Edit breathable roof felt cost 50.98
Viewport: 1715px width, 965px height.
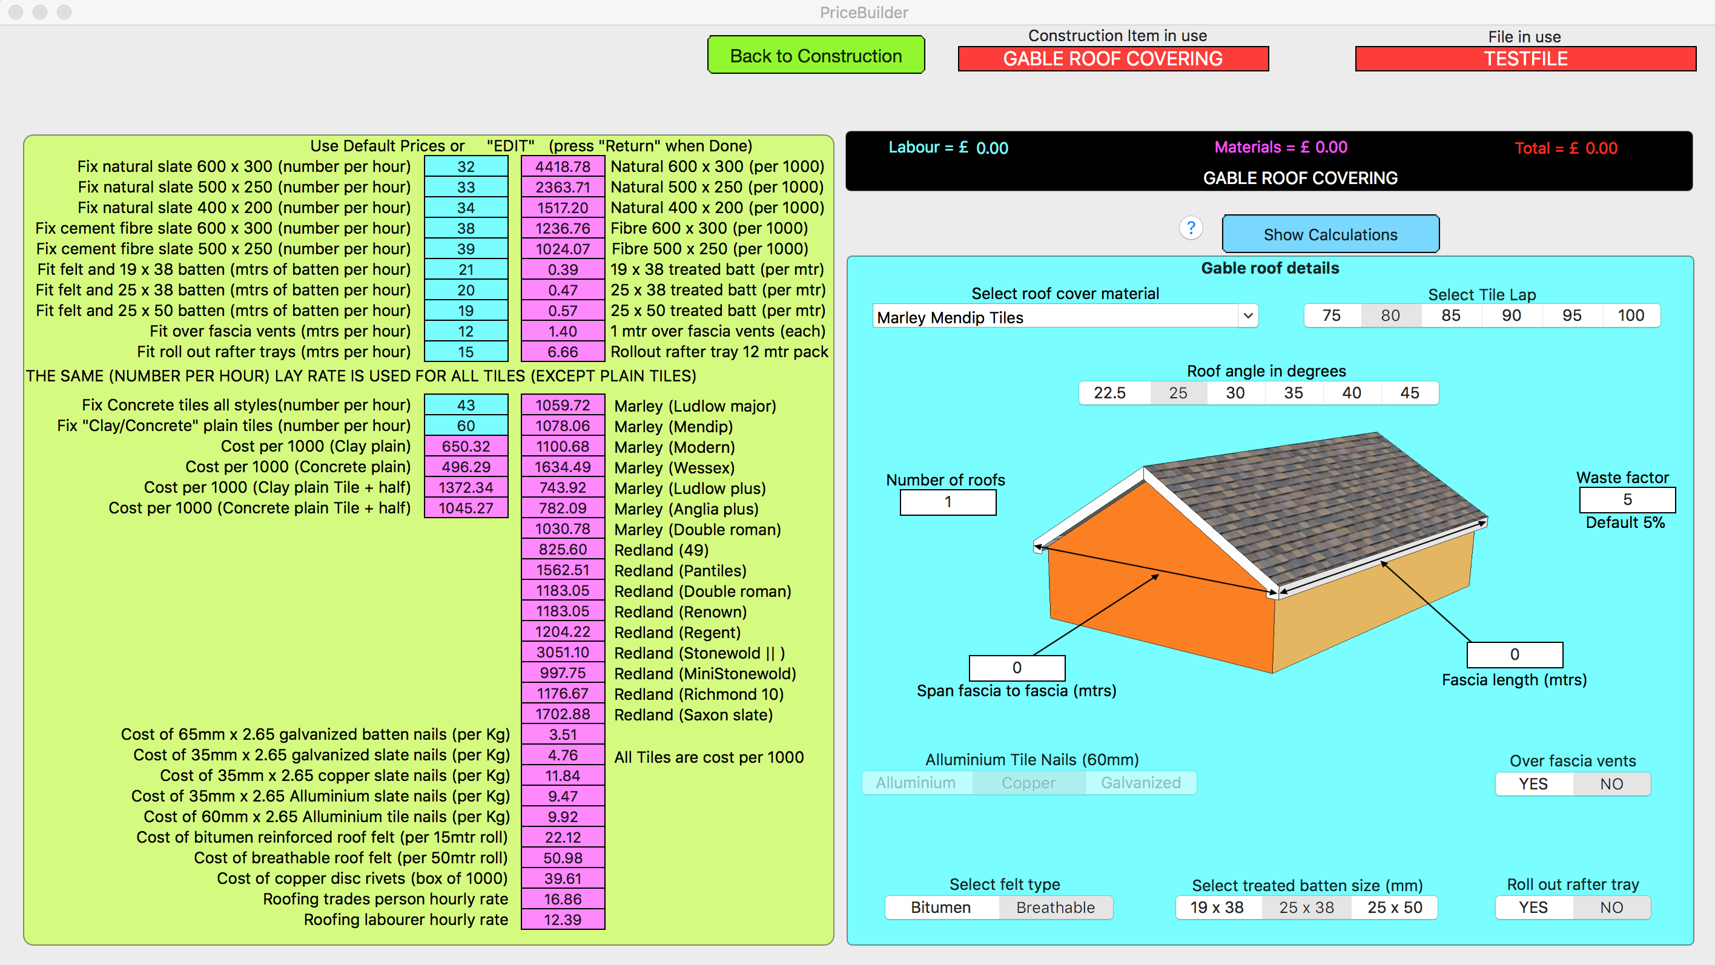point(563,858)
